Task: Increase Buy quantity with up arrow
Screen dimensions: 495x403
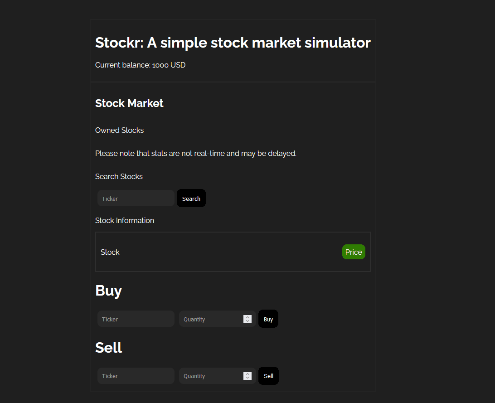Action: (x=247, y=317)
